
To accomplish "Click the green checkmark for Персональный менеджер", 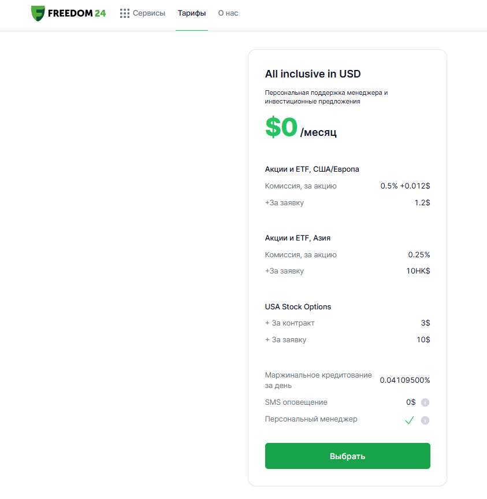I will click(410, 420).
